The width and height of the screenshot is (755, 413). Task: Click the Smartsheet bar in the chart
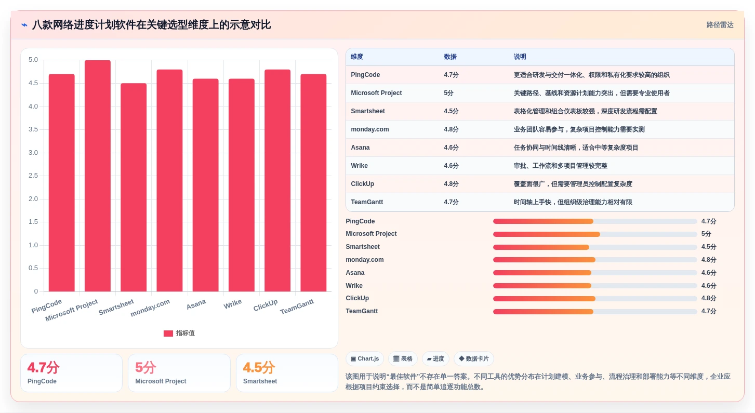point(134,188)
